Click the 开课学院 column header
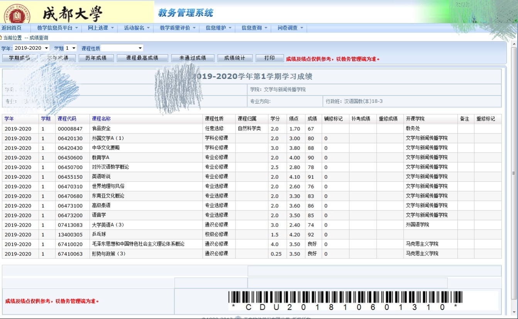Viewport: 518px width, 319px height. pos(415,119)
